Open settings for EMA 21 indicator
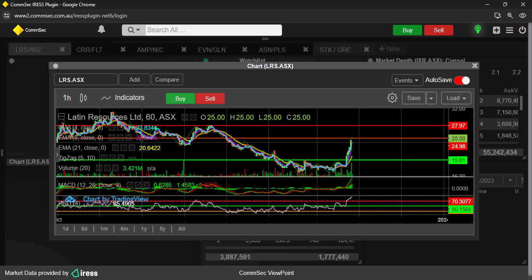 tap(123, 148)
